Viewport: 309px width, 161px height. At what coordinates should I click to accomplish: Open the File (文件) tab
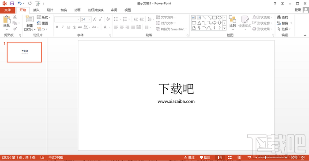[8, 10]
